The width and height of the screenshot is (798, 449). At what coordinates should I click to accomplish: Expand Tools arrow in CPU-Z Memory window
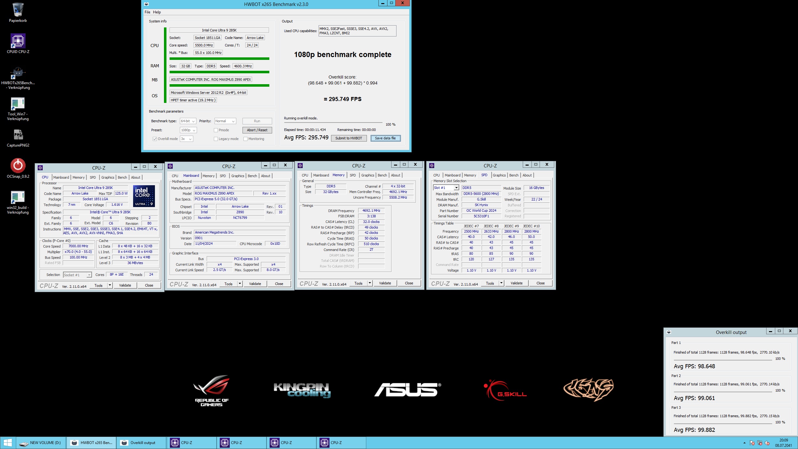tap(370, 283)
